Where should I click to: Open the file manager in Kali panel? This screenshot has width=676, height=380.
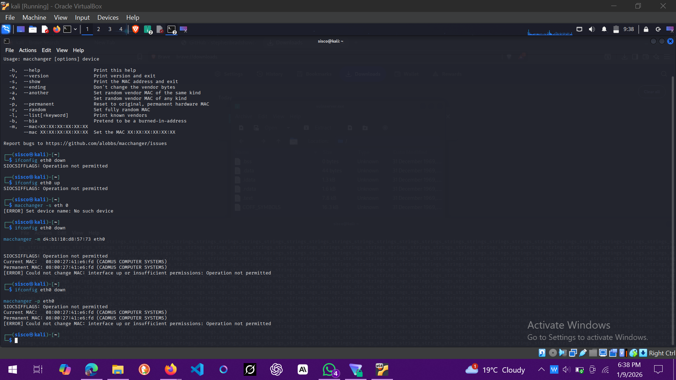pos(33,29)
